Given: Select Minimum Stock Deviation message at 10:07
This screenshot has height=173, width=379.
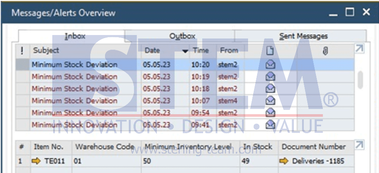Looking at the screenshot, I should (185, 101).
